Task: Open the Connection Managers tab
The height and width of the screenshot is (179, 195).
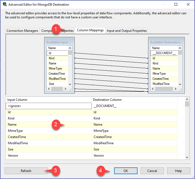Action: (x=22, y=31)
